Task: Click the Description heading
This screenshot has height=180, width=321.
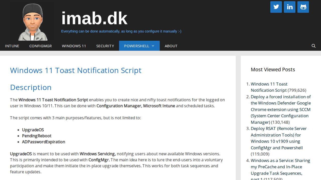Action: pos(31,87)
